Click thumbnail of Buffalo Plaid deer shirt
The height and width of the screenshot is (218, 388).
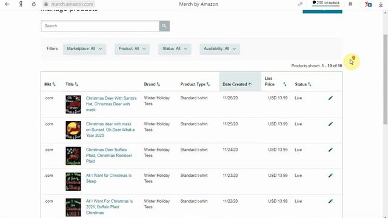(73, 156)
